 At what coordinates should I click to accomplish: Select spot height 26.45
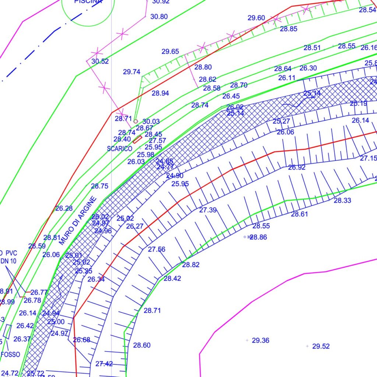(231, 96)
